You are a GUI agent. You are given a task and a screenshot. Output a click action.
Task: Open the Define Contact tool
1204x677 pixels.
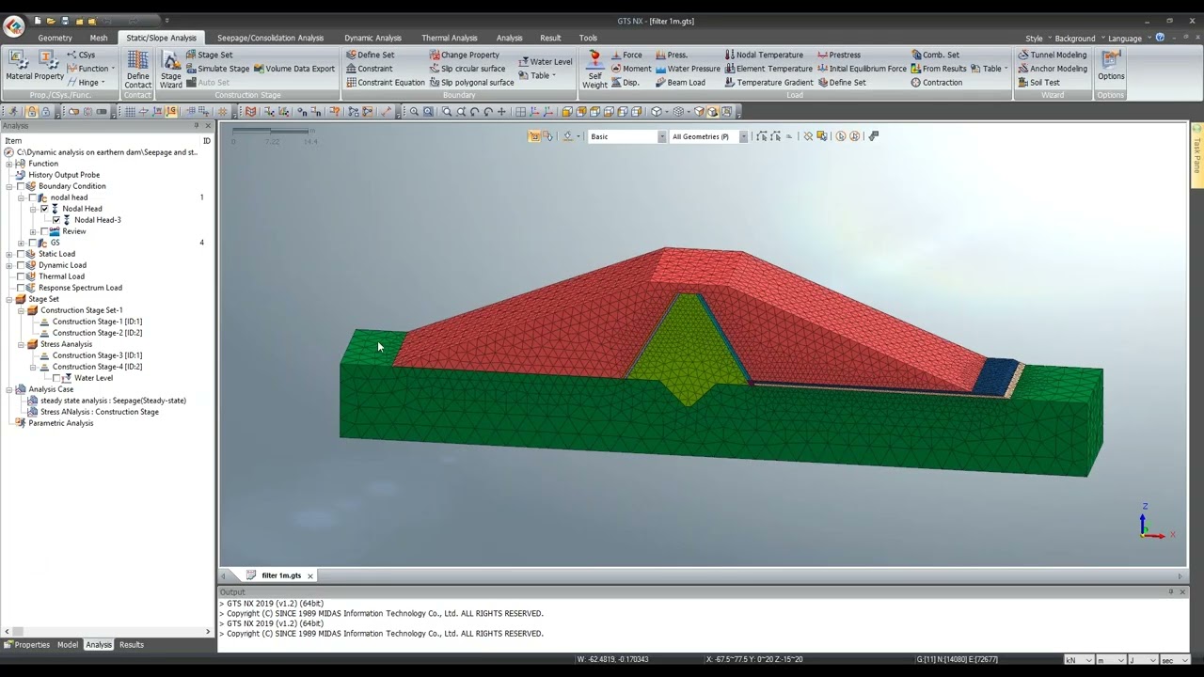(137, 70)
